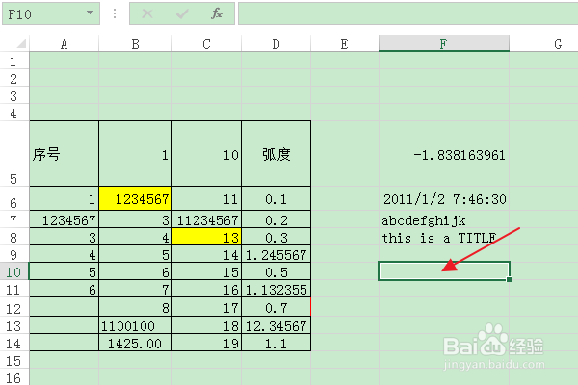Click cell with 0.7 in column D
Image resolution: width=578 pixels, height=385 pixels.
point(276,307)
